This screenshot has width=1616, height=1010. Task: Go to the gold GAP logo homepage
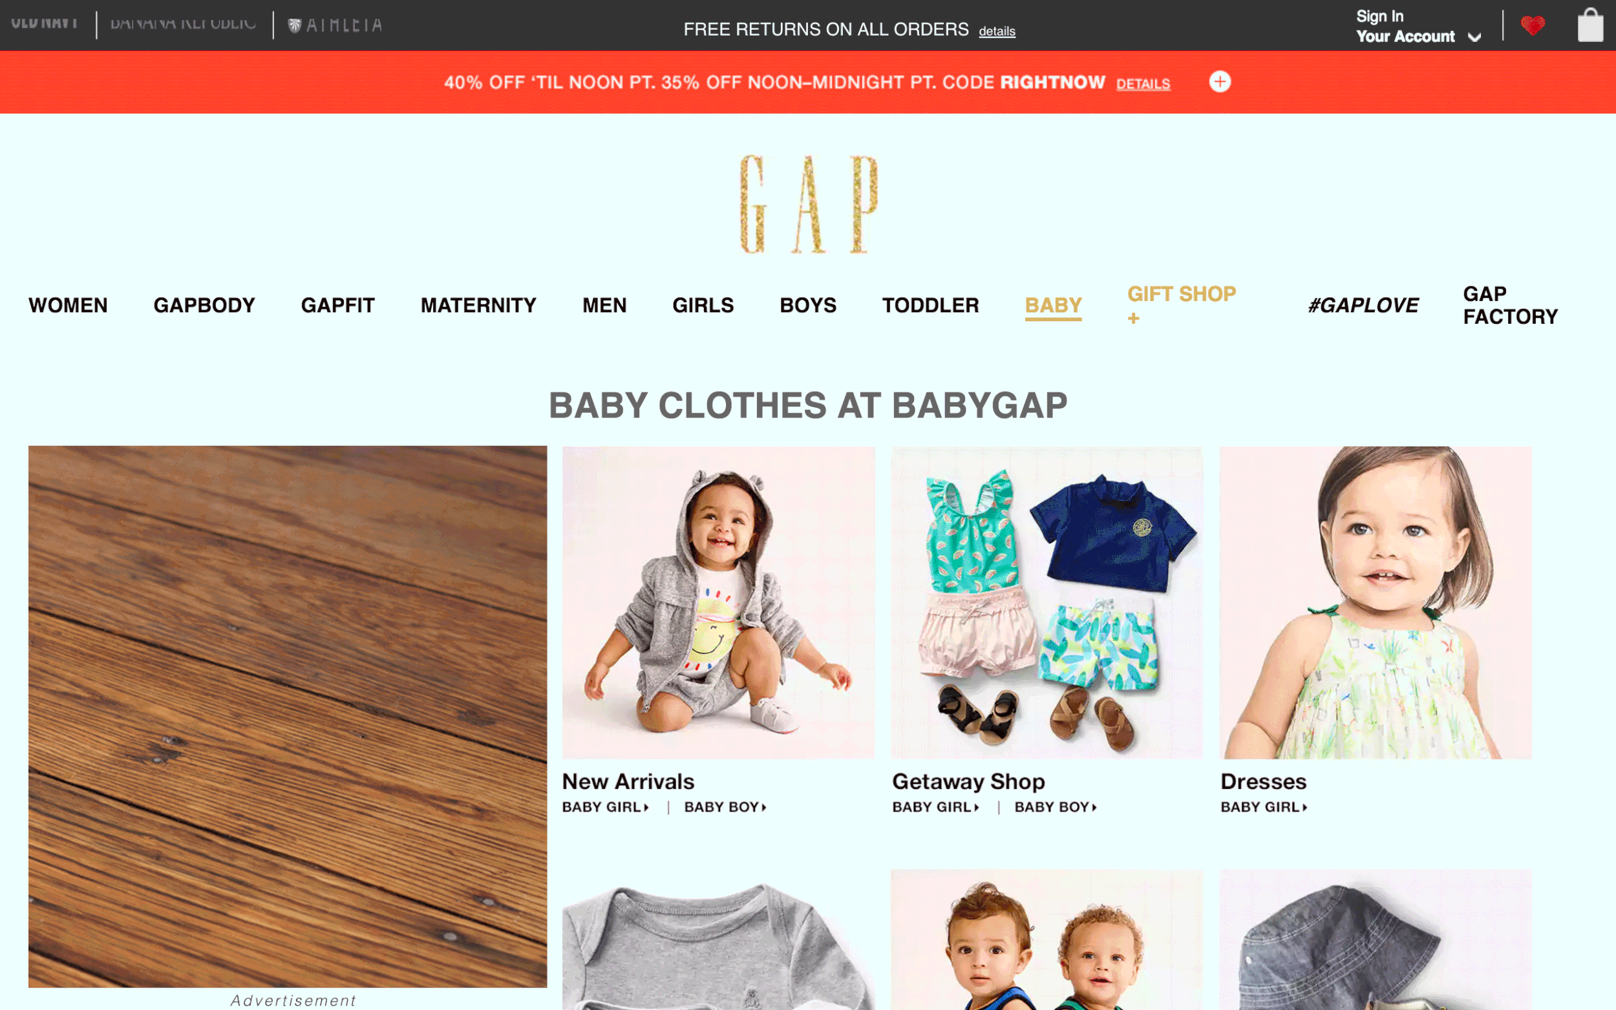(809, 204)
